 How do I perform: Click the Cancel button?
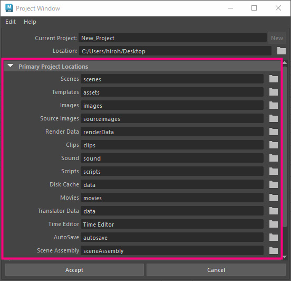[x=216, y=270]
